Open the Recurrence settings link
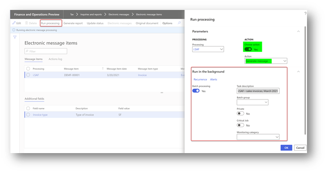327x173 pixels. click(x=200, y=80)
